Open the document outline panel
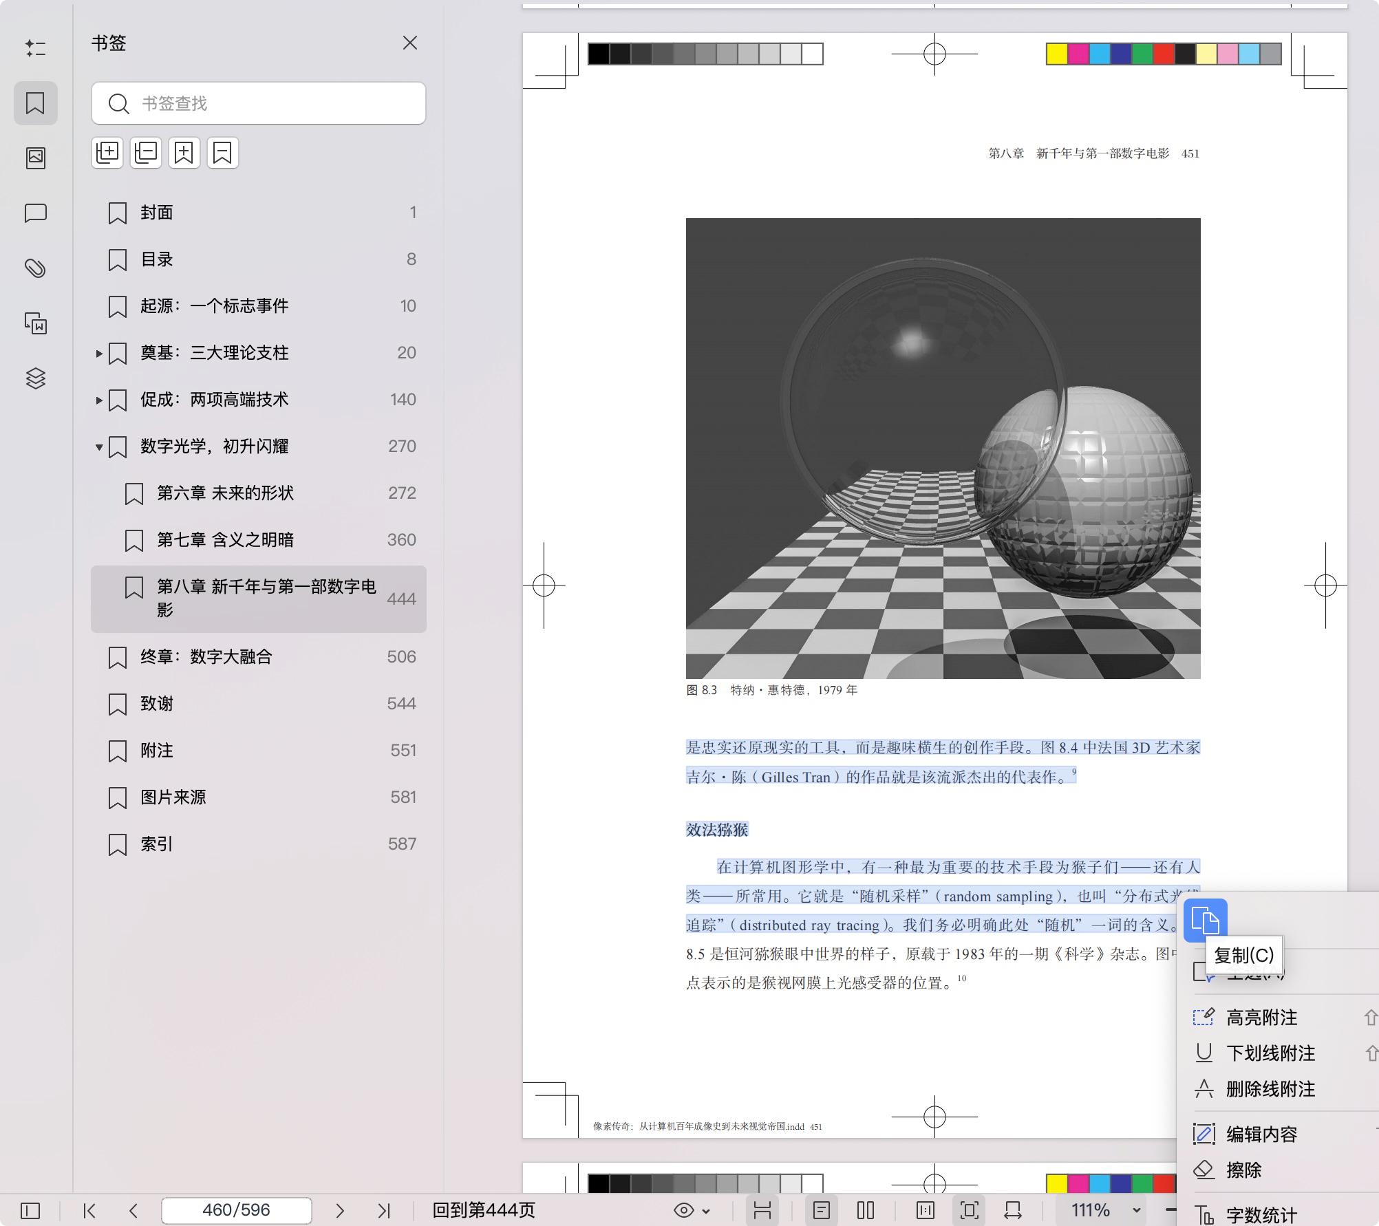This screenshot has height=1226, width=1379. coord(36,48)
